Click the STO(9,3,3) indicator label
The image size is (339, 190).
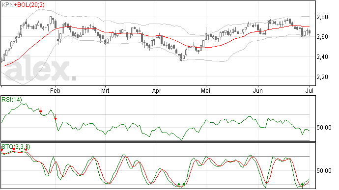pos(16,147)
